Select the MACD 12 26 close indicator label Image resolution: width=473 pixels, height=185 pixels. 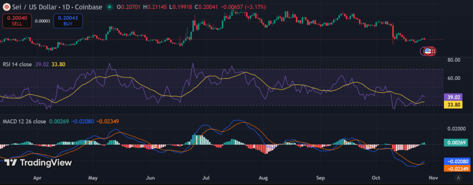point(23,122)
